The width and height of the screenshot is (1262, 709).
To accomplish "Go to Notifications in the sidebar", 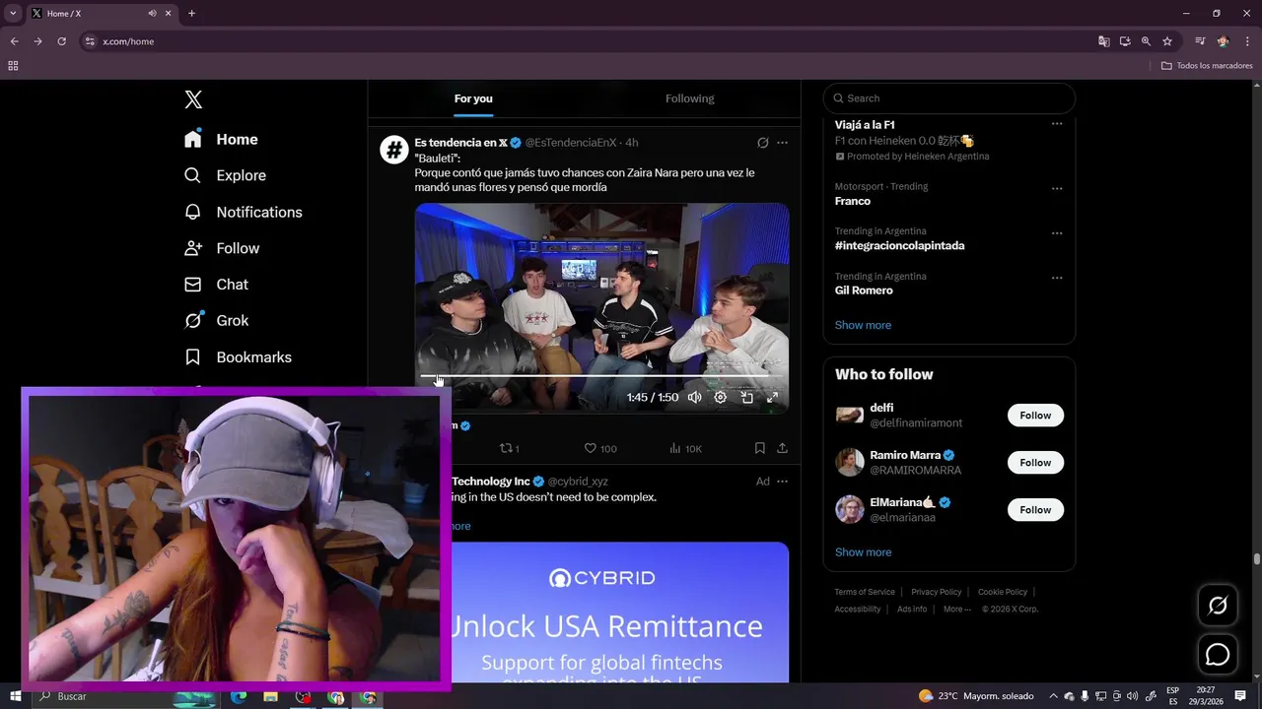I will pyautogui.click(x=244, y=212).
